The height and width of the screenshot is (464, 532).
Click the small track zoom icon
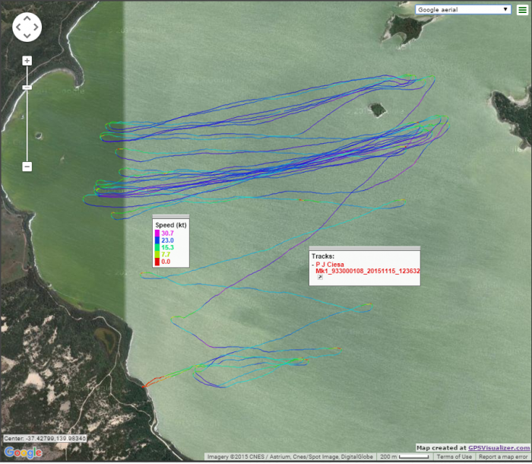click(320, 278)
